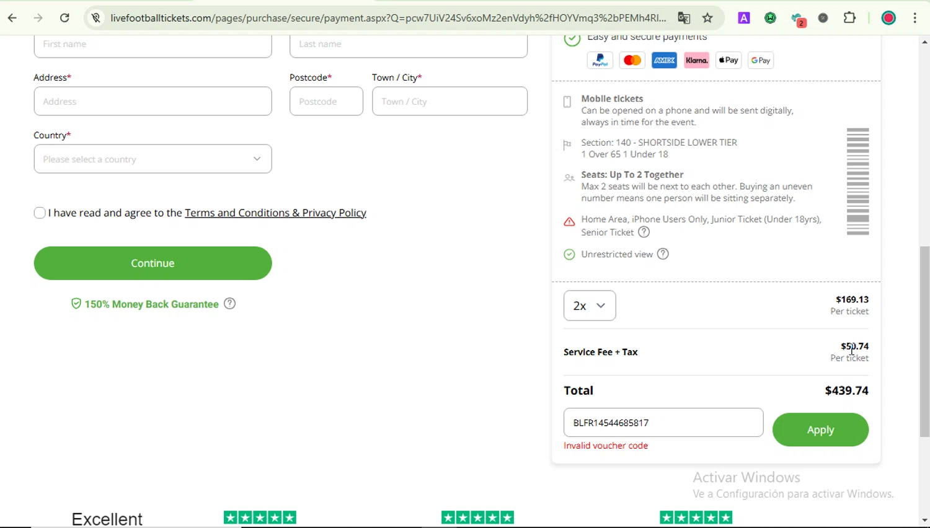Show Money Back Guarantee help tooltip
Screen dimensions: 930x528
click(230, 304)
